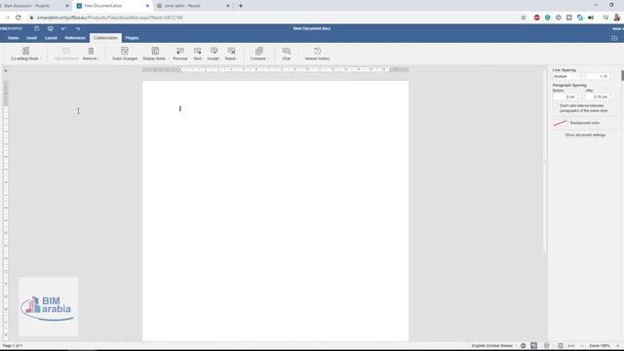Open the Layout tab
Image resolution: width=624 pixels, height=351 pixels.
pyautogui.click(x=51, y=38)
